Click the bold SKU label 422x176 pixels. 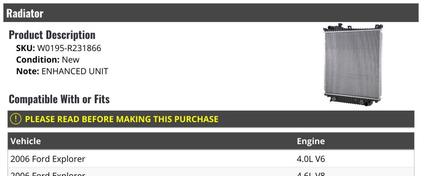coord(26,48)
